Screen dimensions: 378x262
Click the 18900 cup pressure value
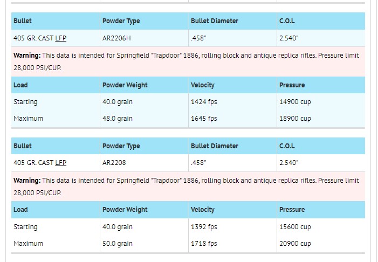tap(295, 119)
